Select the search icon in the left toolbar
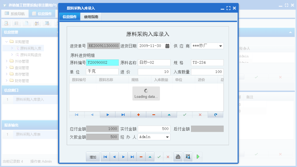The height and width of the screenshot is (167, 297). pyautogui.click(x=6, y=23)
